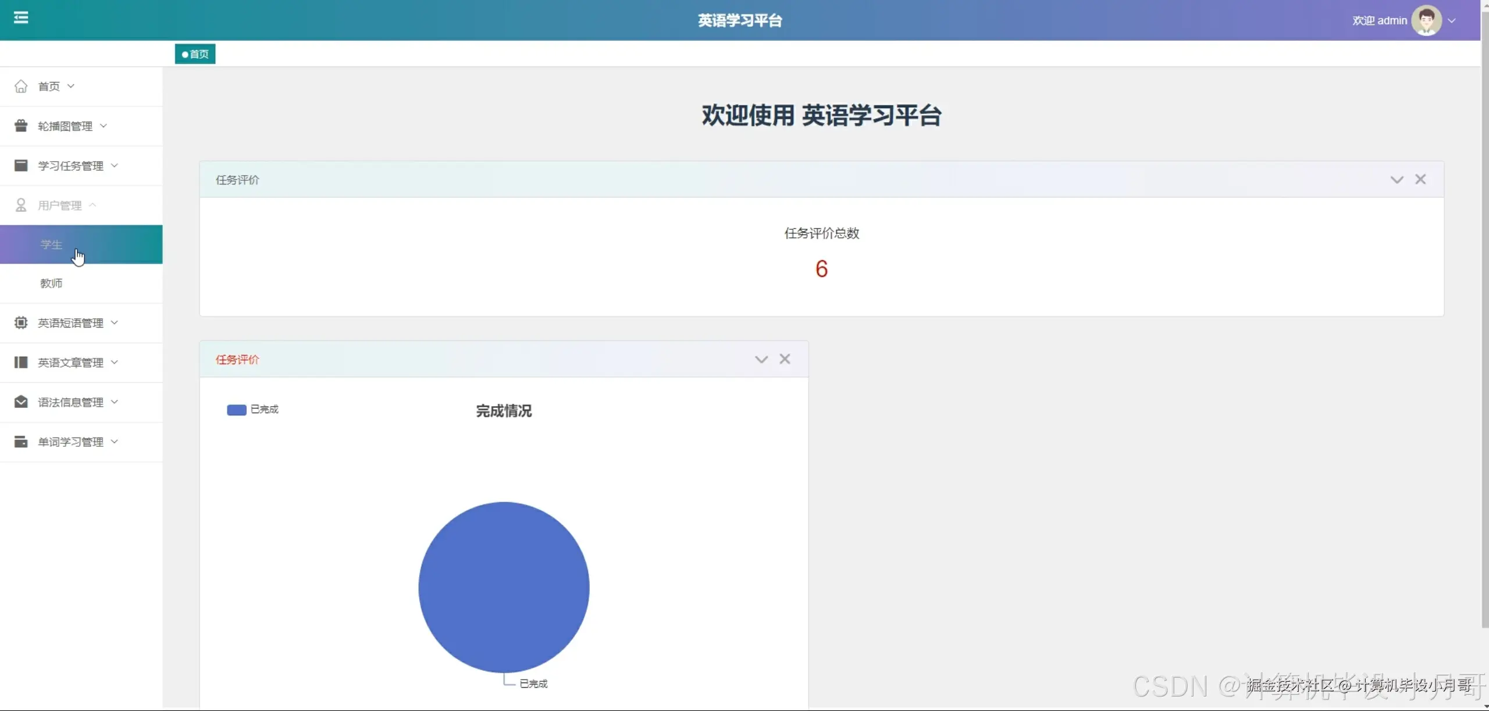This screenshot has height=711, width=1489.
Task: Select the 语法信息管理 badge icon
Action: tap(21, 401)
